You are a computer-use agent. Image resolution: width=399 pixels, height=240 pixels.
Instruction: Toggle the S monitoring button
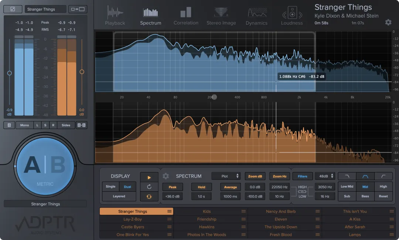coord(45,125)
